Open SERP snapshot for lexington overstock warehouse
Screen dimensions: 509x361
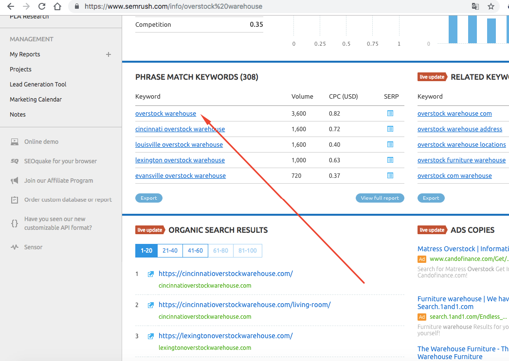[390, 160]
